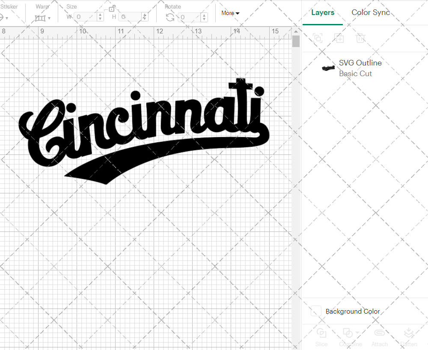
Task: Click the Rotate icon
Action: coord(170,17)
